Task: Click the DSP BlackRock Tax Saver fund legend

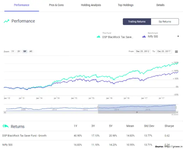Action: pyautogui.click(x=118, y=37)
